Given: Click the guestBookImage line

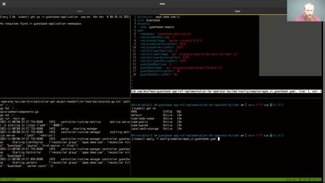Looking at the screenshot, I should coord(181,68).
